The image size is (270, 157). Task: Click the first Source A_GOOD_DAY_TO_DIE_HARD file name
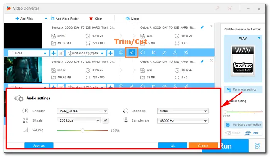83,27
